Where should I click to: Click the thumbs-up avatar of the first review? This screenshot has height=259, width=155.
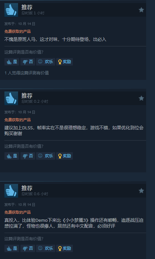[11, 10]
